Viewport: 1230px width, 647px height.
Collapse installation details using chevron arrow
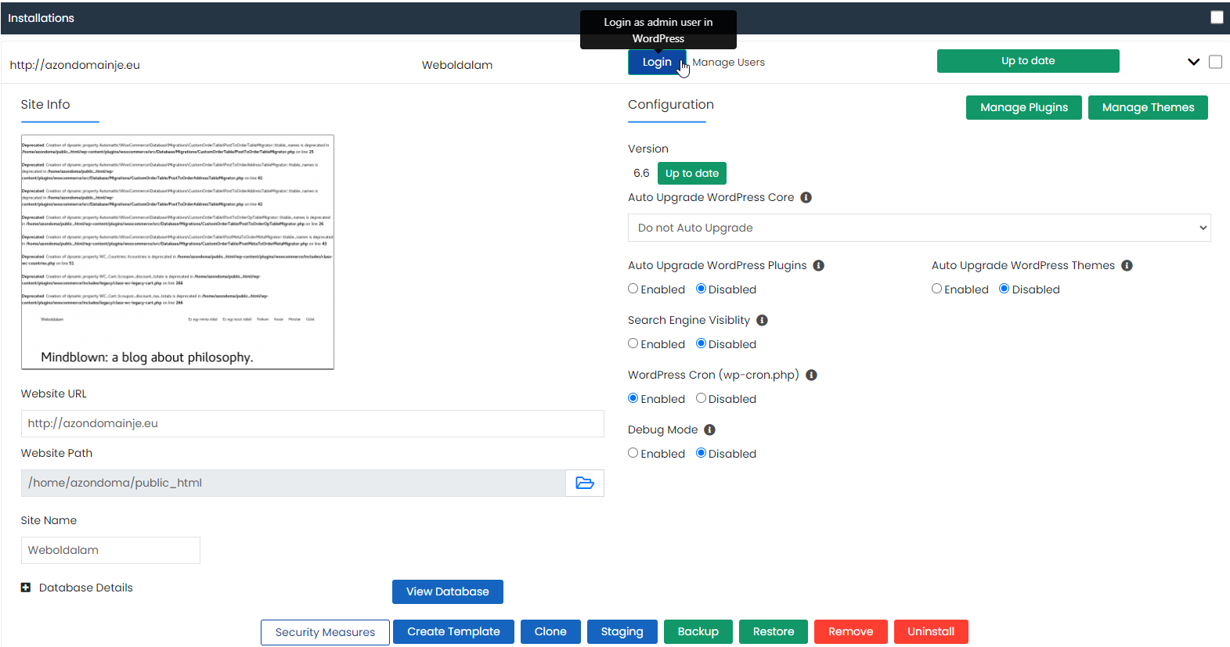coord(1193,62)
